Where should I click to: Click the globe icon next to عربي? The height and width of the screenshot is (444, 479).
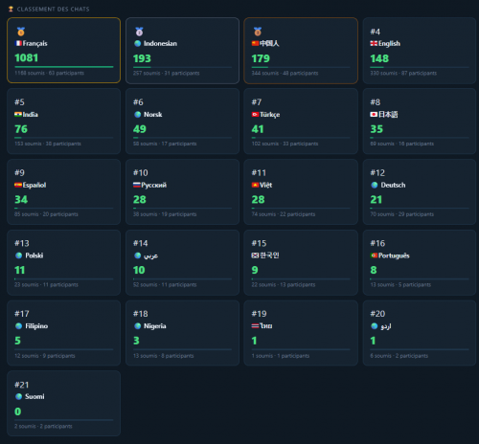click(x=138, y=255)
